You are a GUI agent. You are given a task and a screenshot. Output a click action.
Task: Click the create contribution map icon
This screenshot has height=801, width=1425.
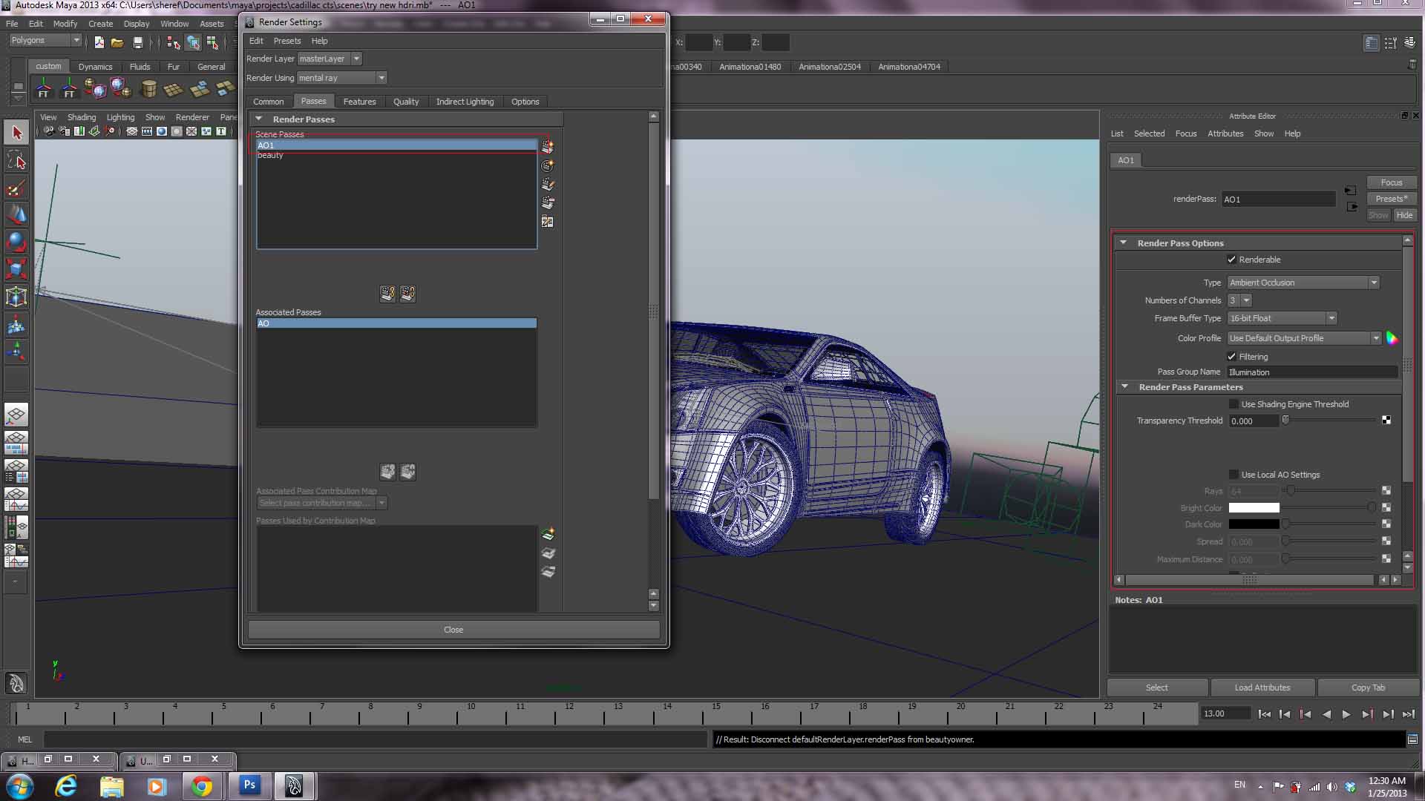pyautogui.click(x=548, y=534)
